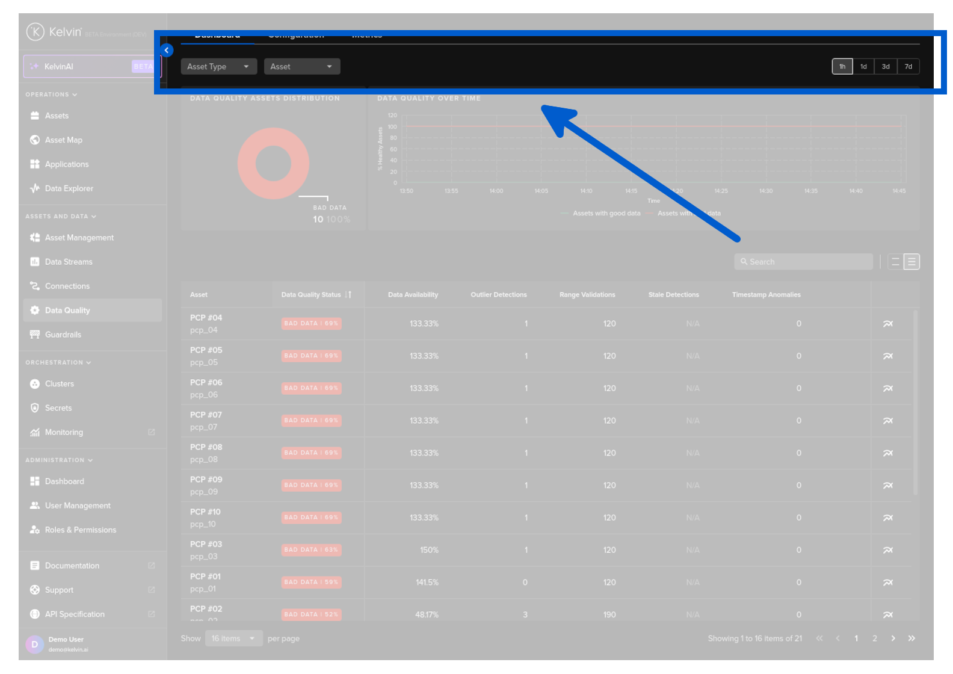The height and width of the screenshot is (674, 953).
Task: Jump to the last results page
Action: coord(911,638)
